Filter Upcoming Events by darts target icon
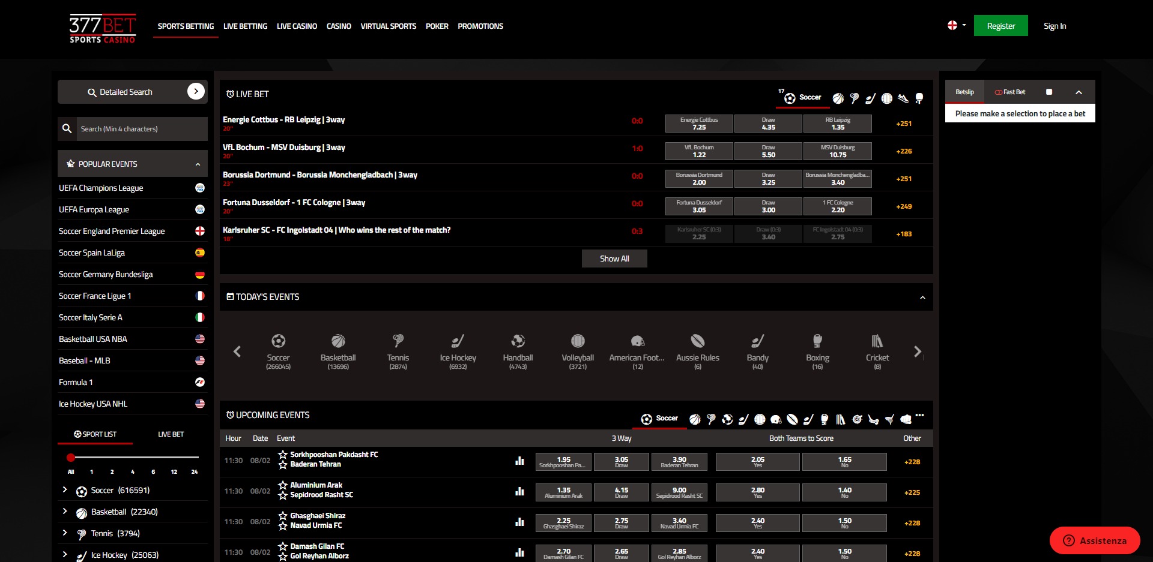This screenshot has height=562, width=1153. coord(857,419)
